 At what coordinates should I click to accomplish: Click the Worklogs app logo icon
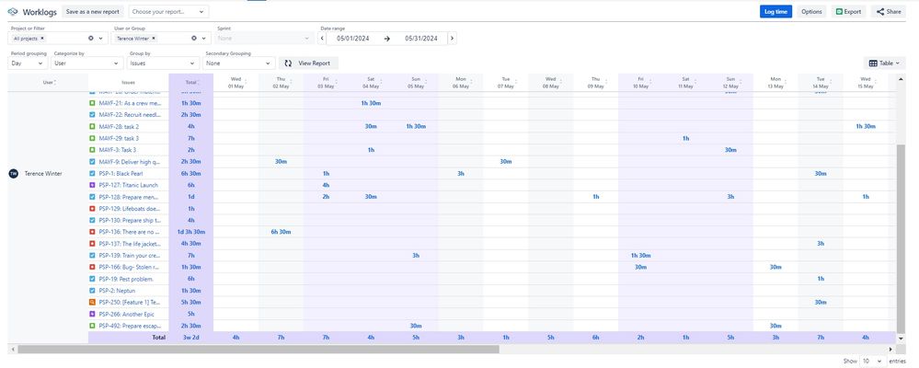click(x=13, y=12)
